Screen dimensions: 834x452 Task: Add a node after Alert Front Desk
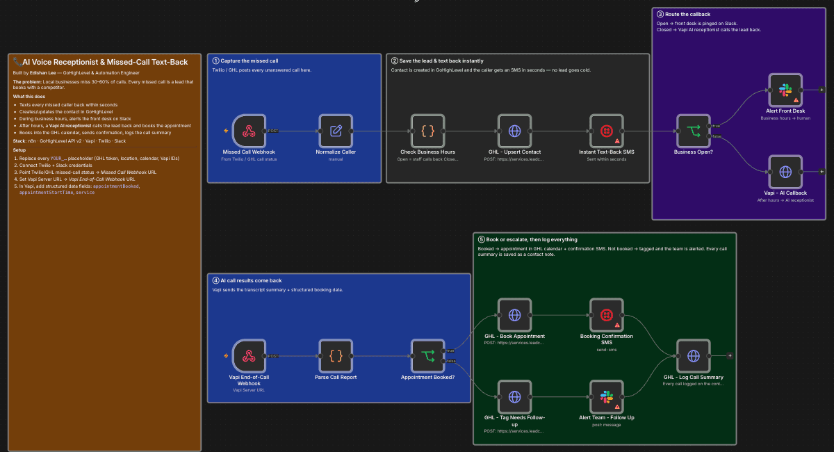821,90
